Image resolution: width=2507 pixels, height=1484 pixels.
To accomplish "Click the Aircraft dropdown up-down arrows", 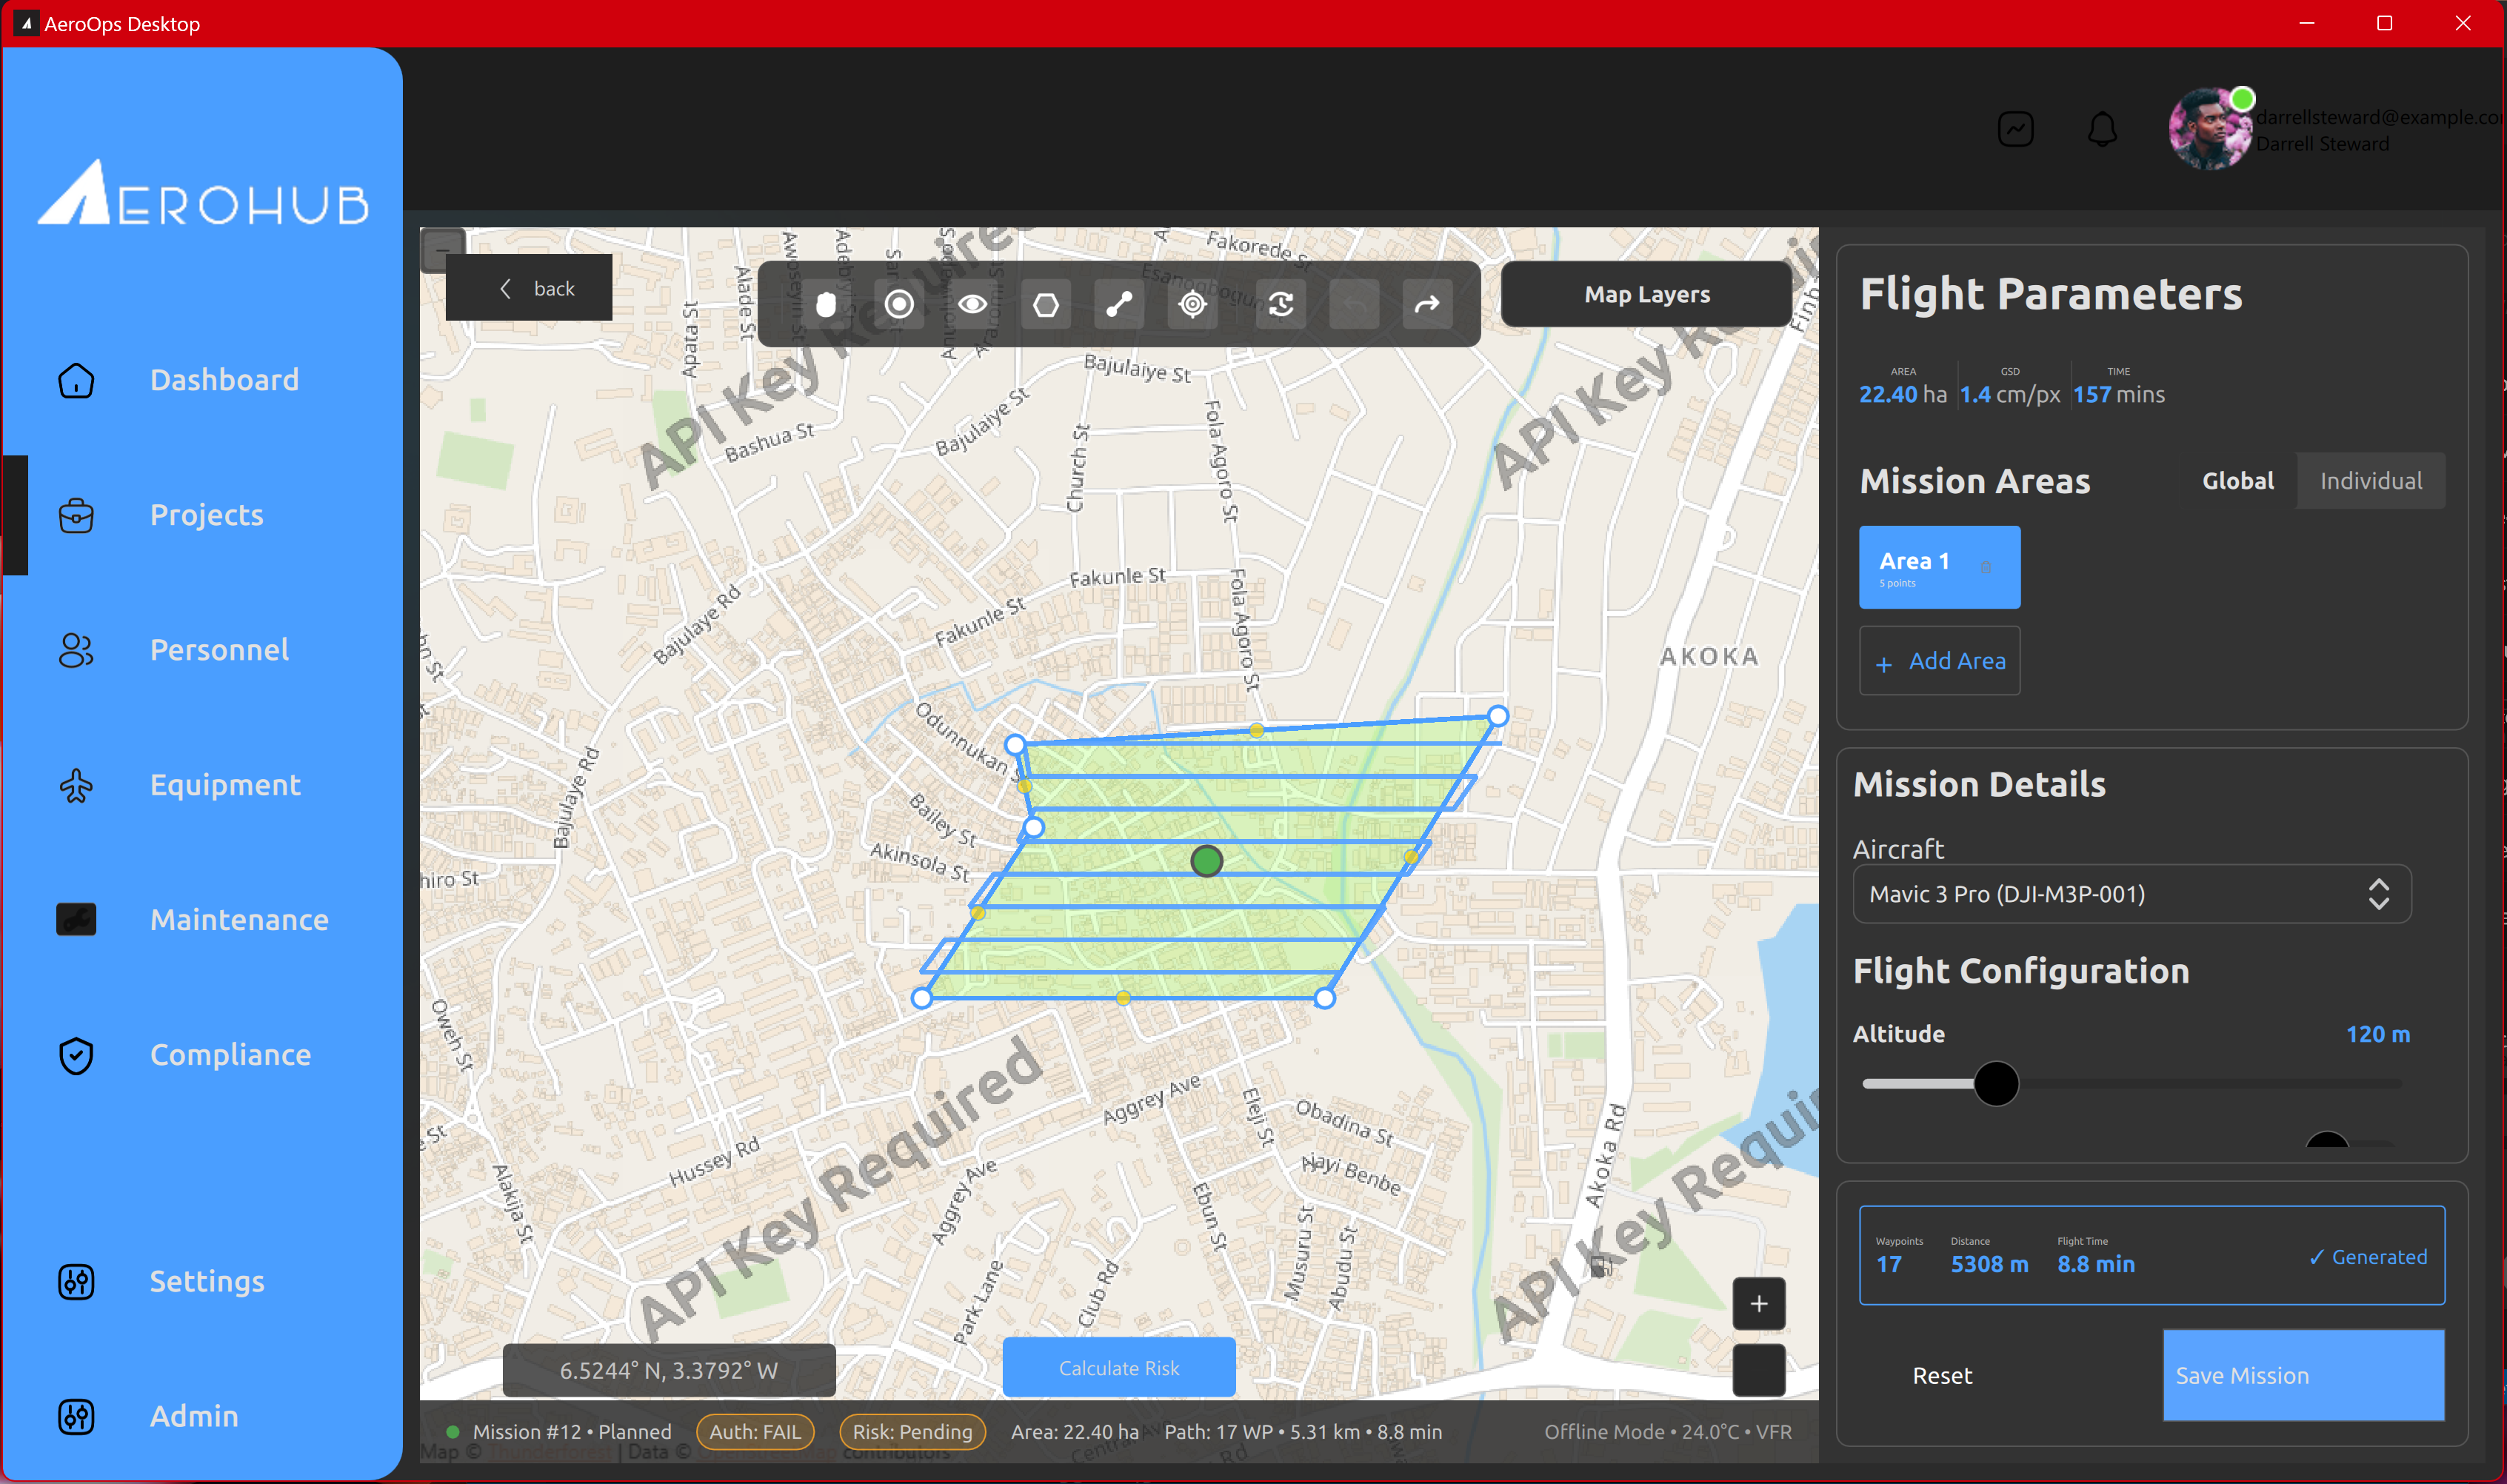I will (x=2378, y=894).
